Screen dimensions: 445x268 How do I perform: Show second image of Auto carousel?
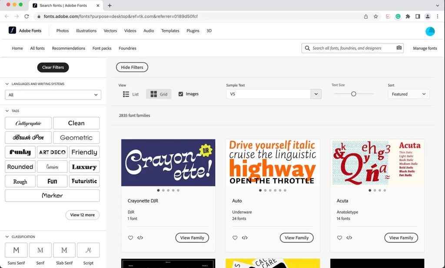[266, 190]
